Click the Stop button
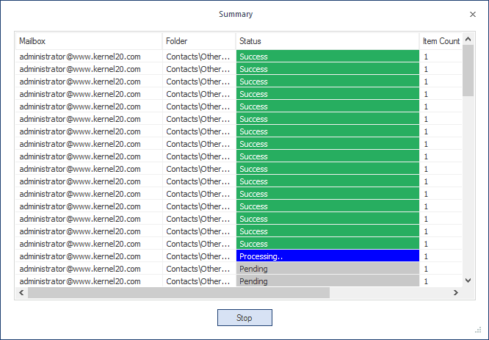The width and height of the screenshot is (489, 340). (245, 317)
